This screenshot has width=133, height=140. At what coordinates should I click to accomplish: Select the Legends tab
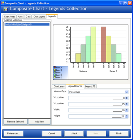point(52,16)
